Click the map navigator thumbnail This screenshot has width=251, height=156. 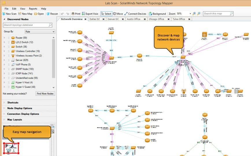click(x=11, y=149)
